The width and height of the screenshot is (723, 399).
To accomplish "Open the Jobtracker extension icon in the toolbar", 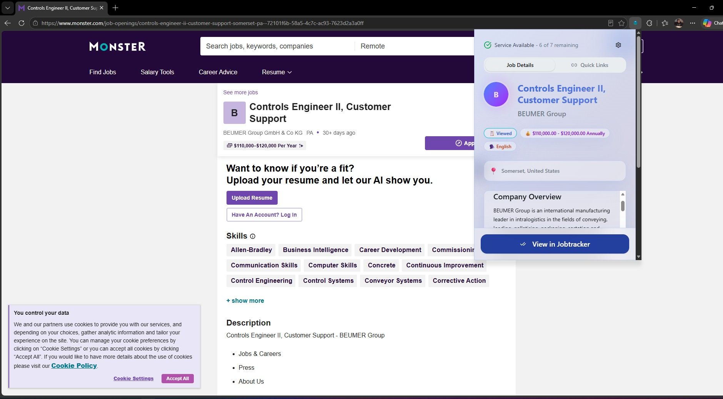I will tap(635, 23).
